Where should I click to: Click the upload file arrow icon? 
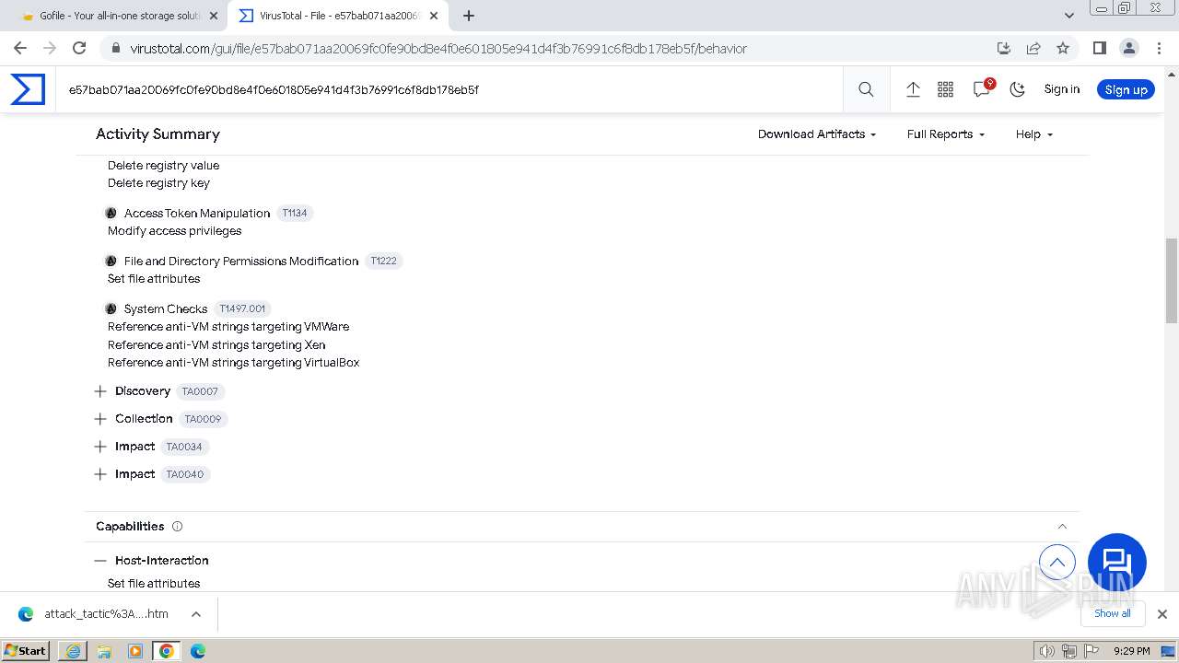pos(913,89)
